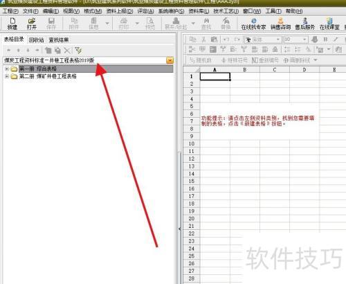This screenshot has width=346, height=284.
Task: Click the 预览 (Preview) toolbar icon
Action: tap(150, 24)
